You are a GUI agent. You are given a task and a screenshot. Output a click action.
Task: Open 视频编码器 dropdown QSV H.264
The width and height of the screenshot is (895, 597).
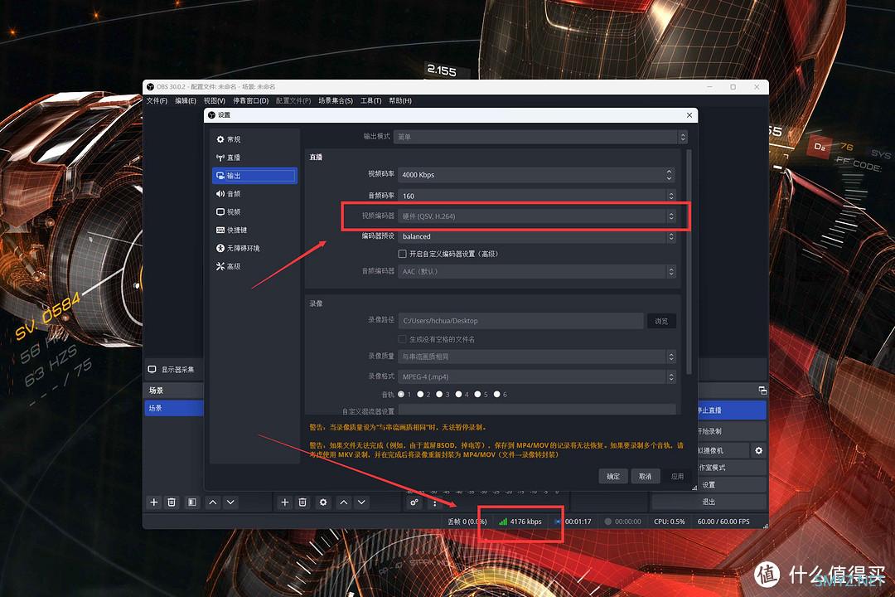coord(536,216)
